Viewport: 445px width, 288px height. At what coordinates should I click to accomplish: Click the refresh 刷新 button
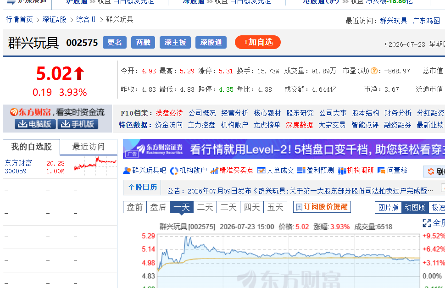point(434,172)
